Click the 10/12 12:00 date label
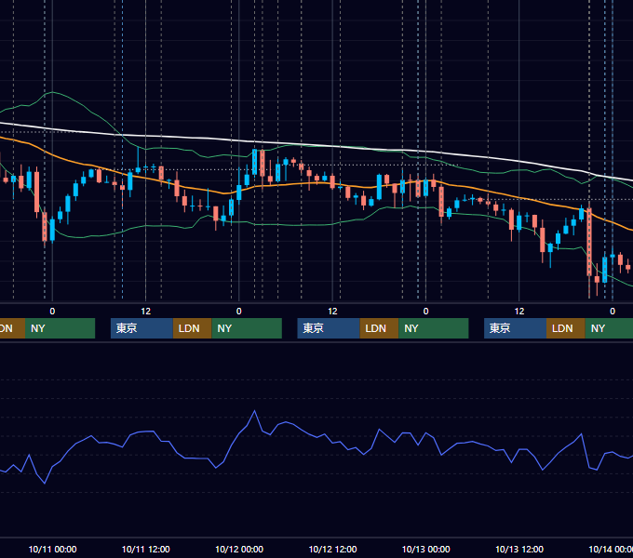The height and width of the screenshot is (558, 633). pyautogui.click(x=332, y=549)
